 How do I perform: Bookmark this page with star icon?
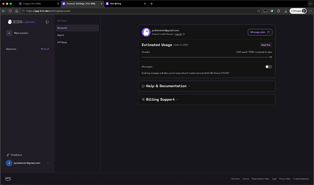[x=258, y=11]
